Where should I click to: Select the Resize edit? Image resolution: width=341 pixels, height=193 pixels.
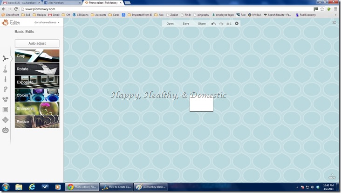(37, 122)
